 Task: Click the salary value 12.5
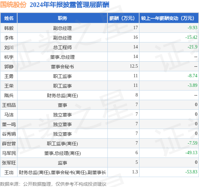tap(134, 66)
